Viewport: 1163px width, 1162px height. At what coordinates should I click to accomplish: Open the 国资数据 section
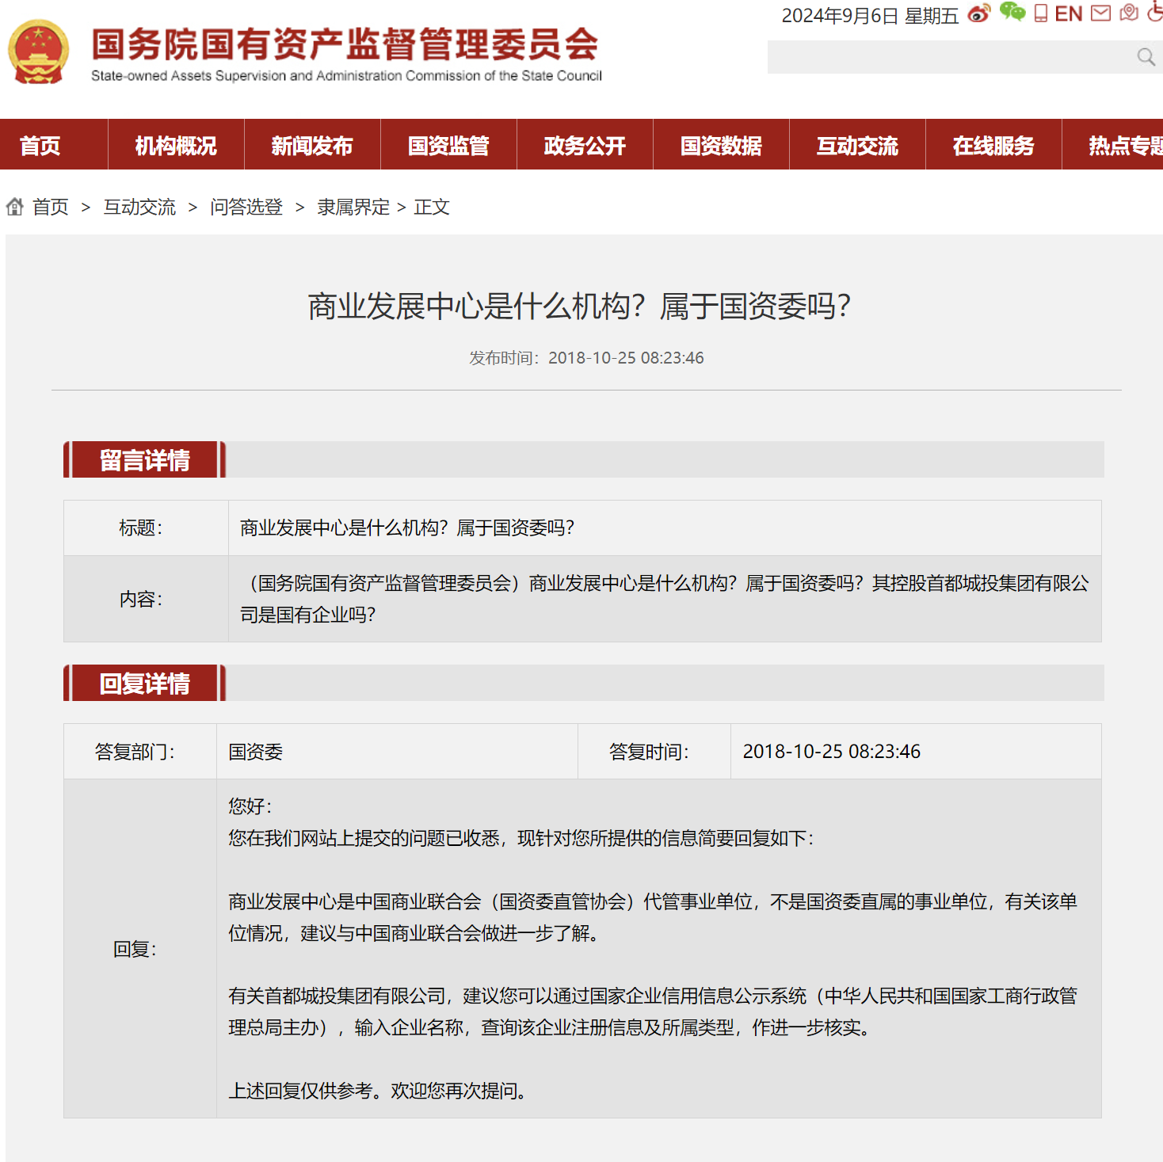click(720, 145)
